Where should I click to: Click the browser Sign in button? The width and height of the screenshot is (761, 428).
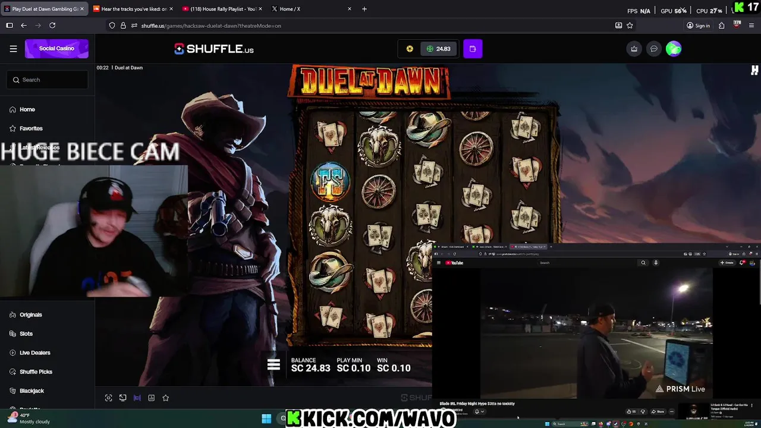(x=699, y=26)
